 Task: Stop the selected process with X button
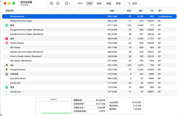[52, 3]
